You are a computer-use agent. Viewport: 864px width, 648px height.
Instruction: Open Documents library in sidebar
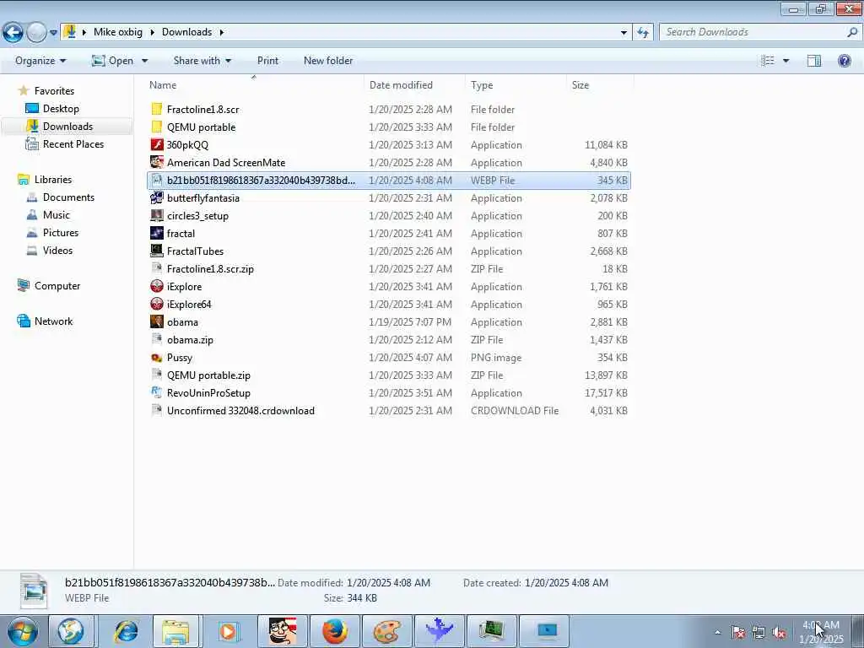68,197
